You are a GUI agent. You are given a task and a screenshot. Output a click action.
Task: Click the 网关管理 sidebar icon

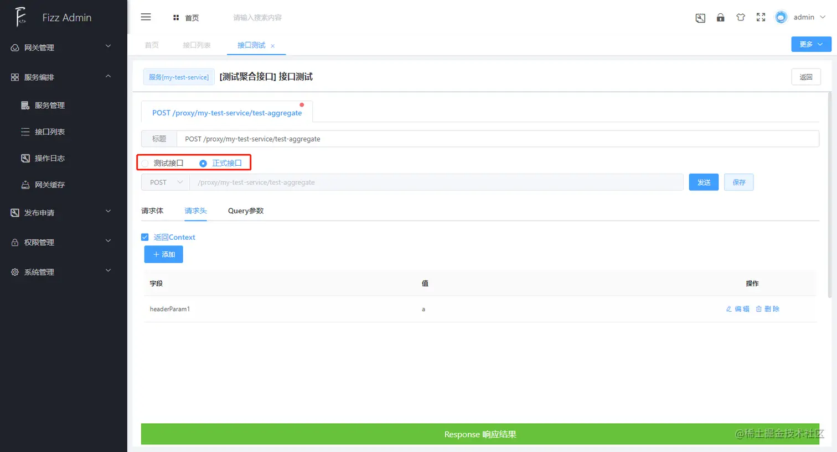[15, 48]
